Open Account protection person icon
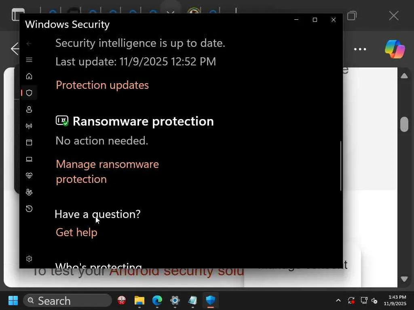Image resolution: width=414 pixels, height=310 pixels. (x=29, y=109)
